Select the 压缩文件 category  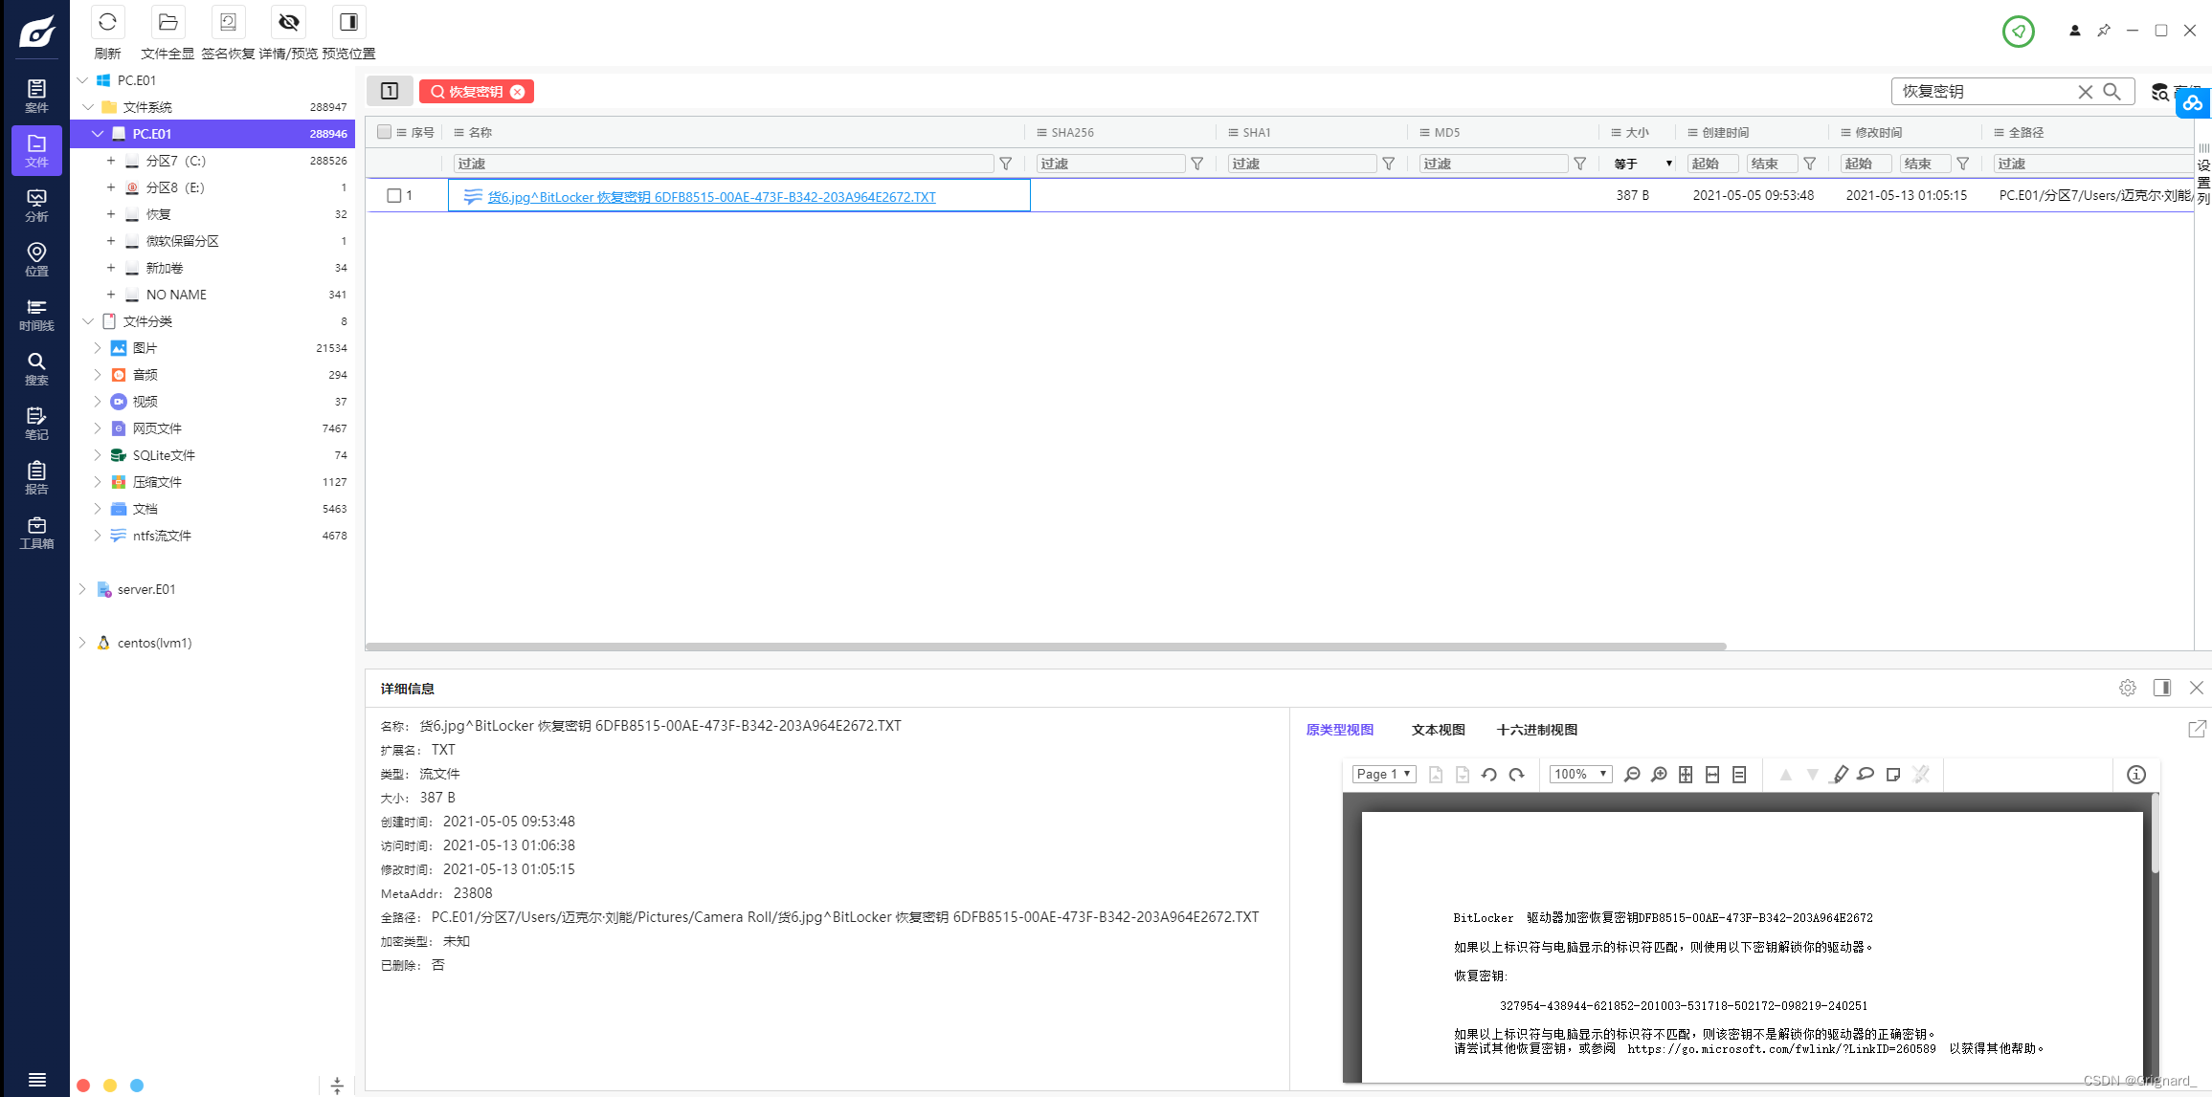click(x=157, y=482)
